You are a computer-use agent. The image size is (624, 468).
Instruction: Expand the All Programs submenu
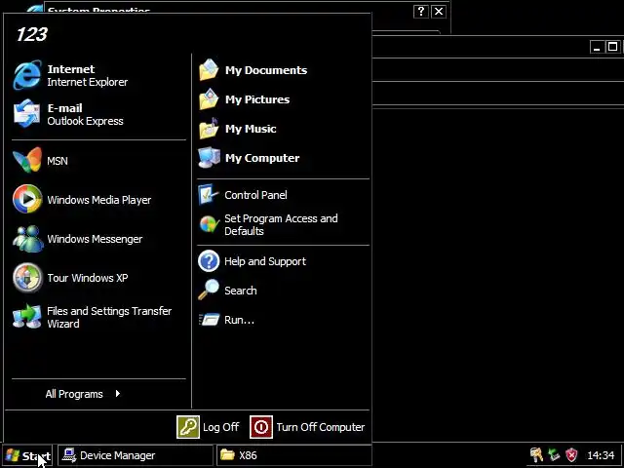click(83, 394)
